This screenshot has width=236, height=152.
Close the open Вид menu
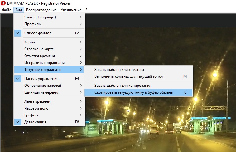coord(18,10)
